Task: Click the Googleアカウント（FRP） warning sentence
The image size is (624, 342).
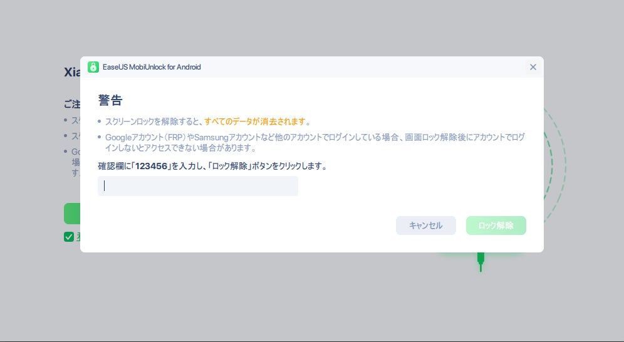Action: point(315,142)
